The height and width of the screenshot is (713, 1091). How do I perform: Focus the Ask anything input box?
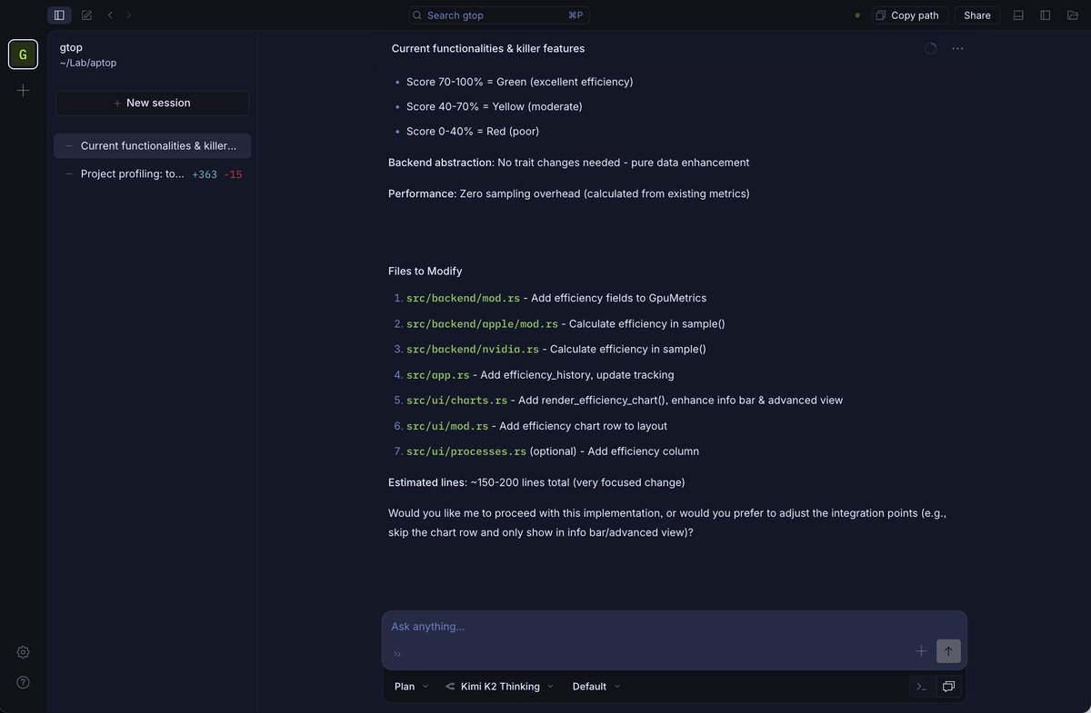[x=674, y=627]
